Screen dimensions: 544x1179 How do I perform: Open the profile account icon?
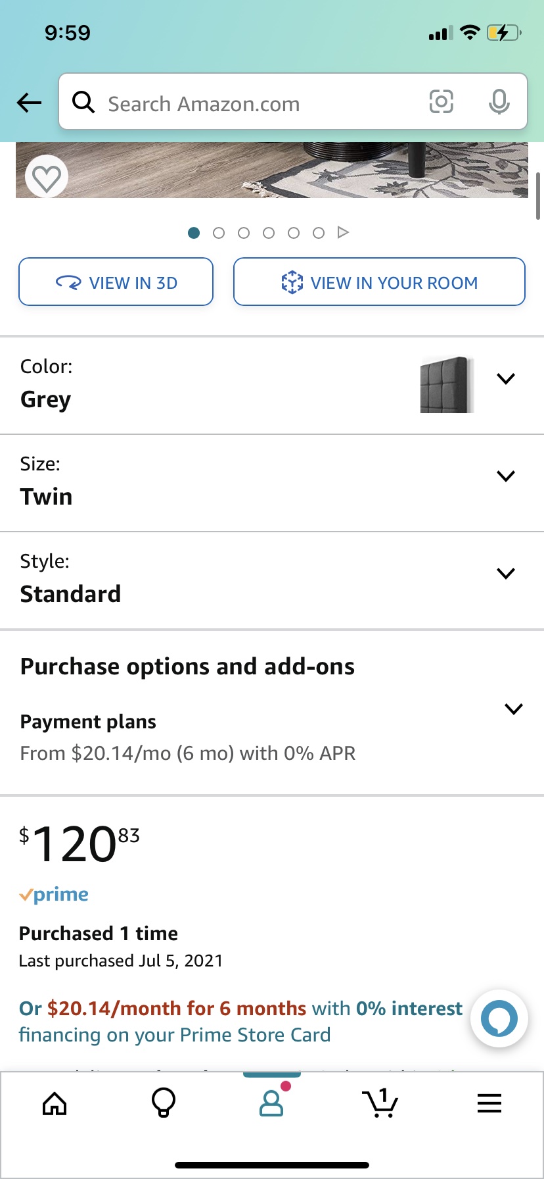tap(271, 1103)
